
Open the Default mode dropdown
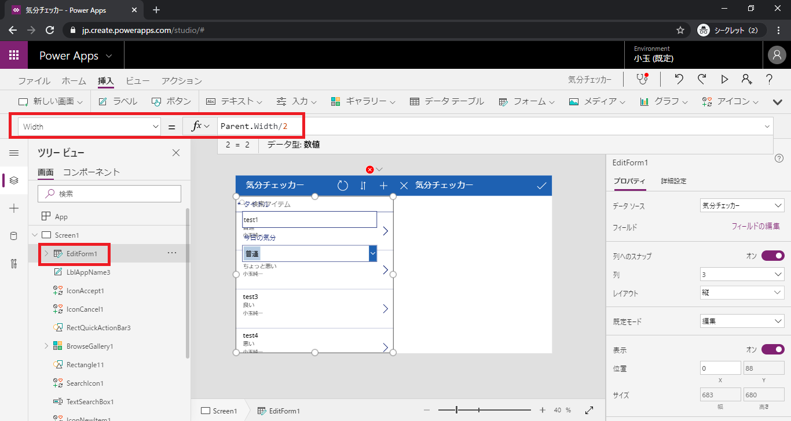[742, 321]
